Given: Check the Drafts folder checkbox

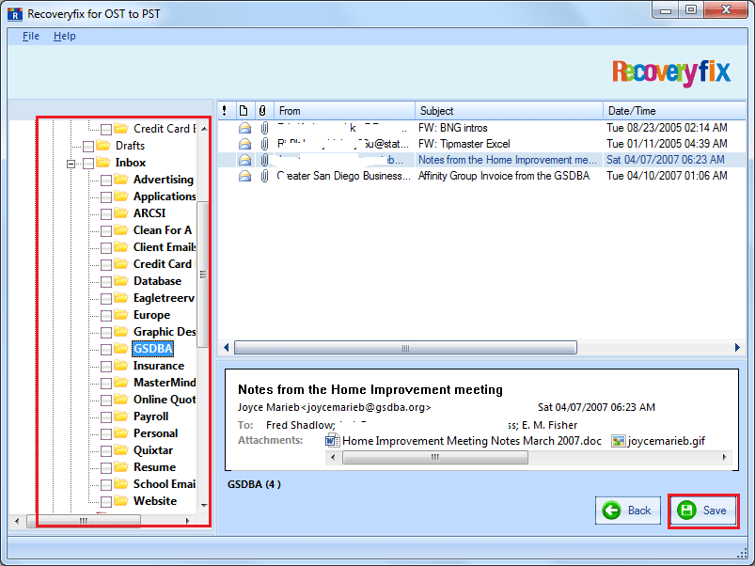Looking at the screenshot, I should (x=88, y=147).
